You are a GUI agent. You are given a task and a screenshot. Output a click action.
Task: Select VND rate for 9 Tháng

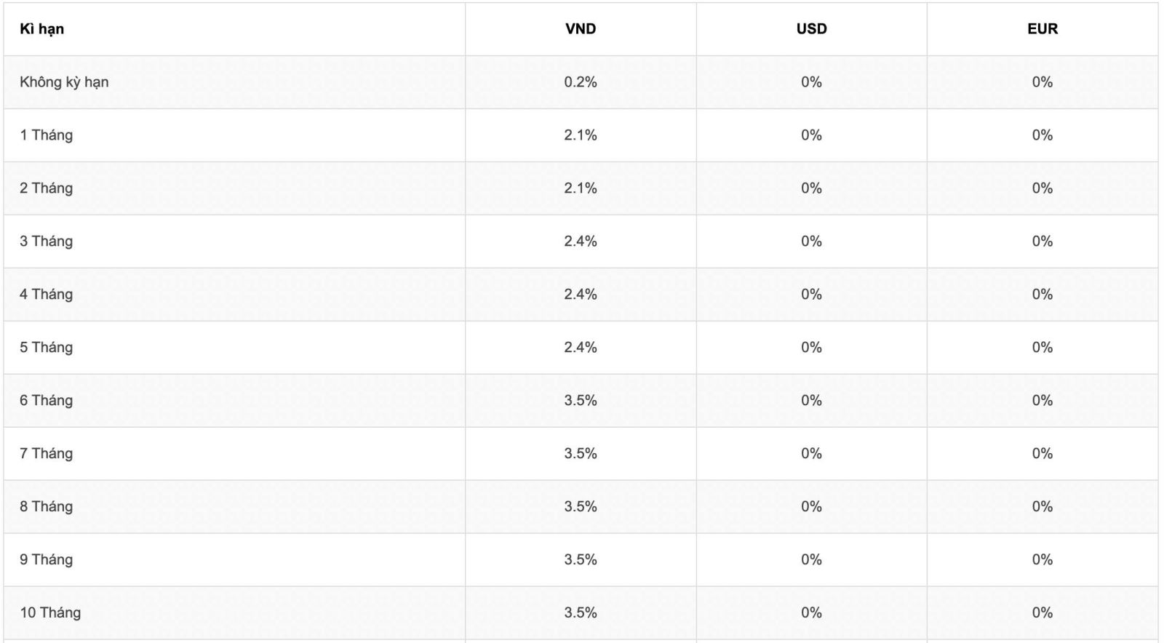(x=581, y=560)
